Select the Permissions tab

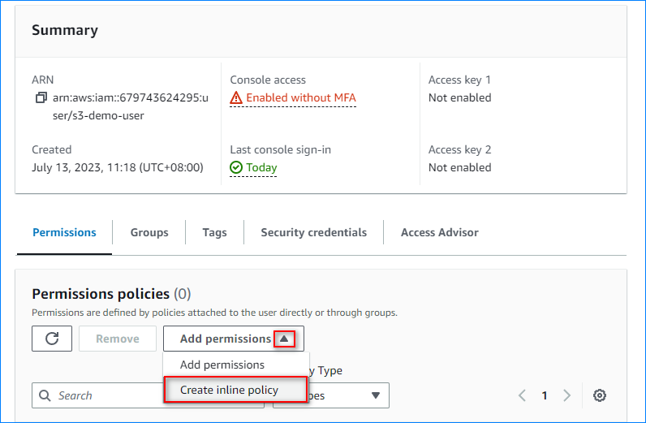coord(64,232)
